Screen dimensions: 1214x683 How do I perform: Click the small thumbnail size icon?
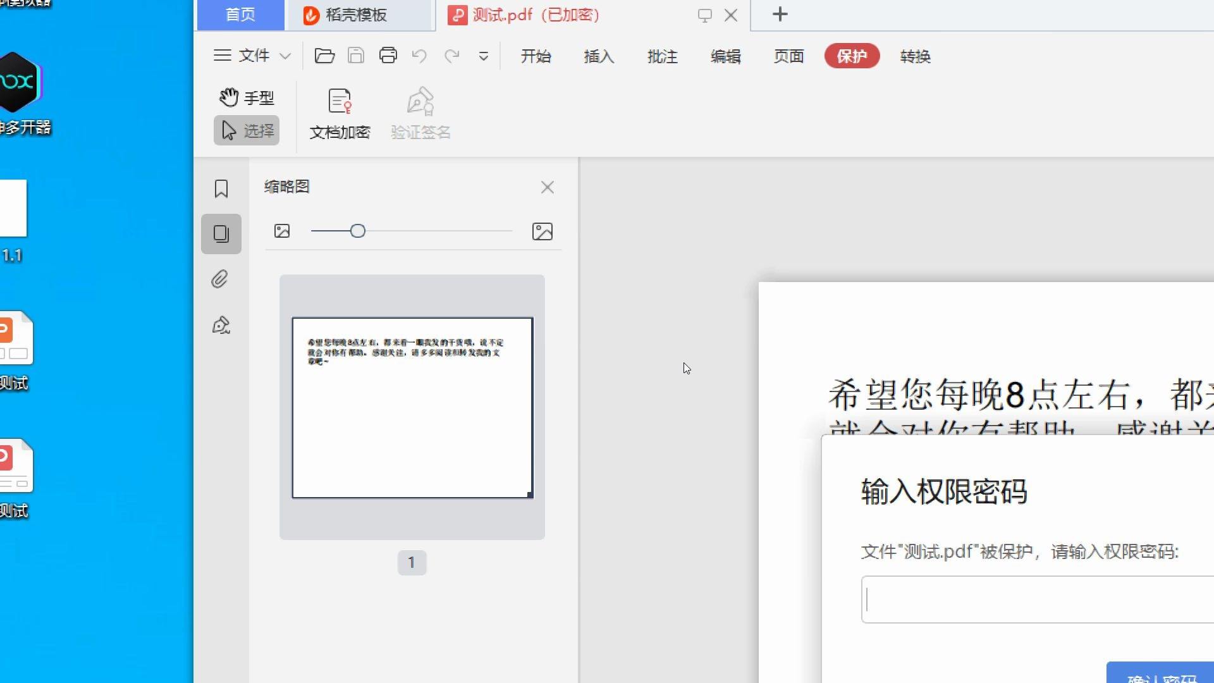[x=282, y=231]
